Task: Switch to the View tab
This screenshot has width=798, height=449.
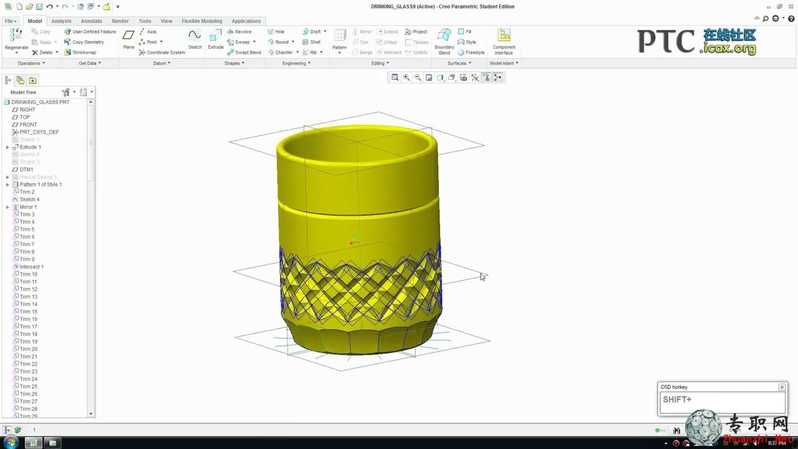Action: click(x=166, y=21)
